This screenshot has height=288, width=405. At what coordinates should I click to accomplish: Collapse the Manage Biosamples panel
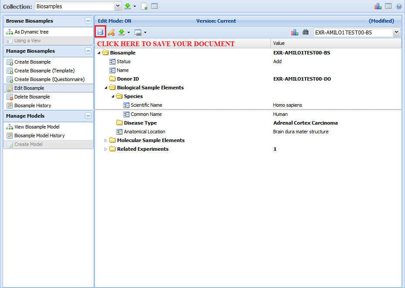pyautogui.click(x=88, y=51)
